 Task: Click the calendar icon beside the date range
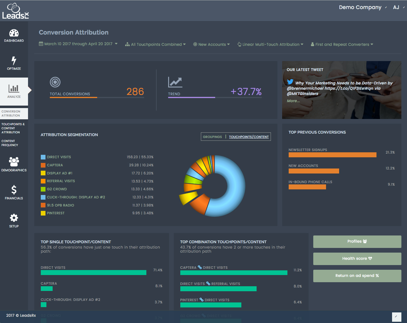(x=41, y=44)
